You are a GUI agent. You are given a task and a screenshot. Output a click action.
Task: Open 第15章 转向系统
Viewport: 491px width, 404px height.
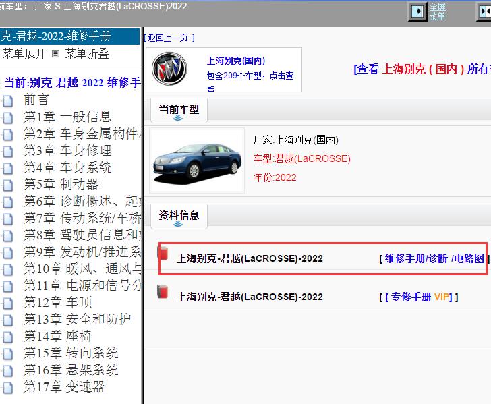(x=71, y=353)
